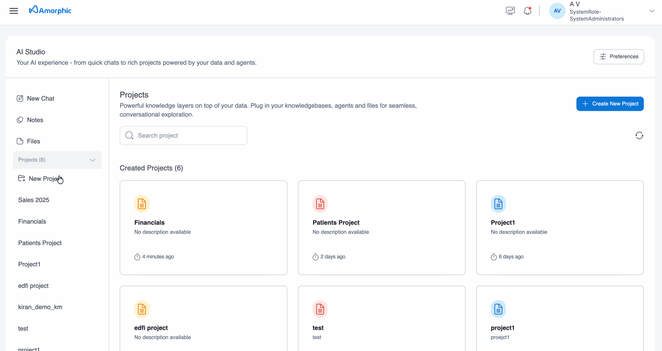Open the user account dropdown
Screen dimensions: 662x351
pos(597,11)
